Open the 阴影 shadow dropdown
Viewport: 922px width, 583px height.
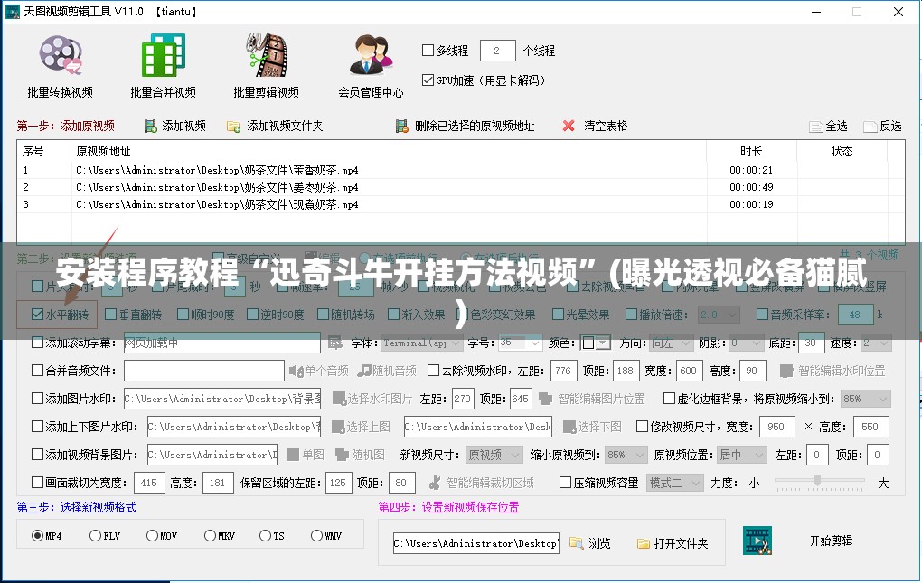pyautogui.click(x=747, y=343)
